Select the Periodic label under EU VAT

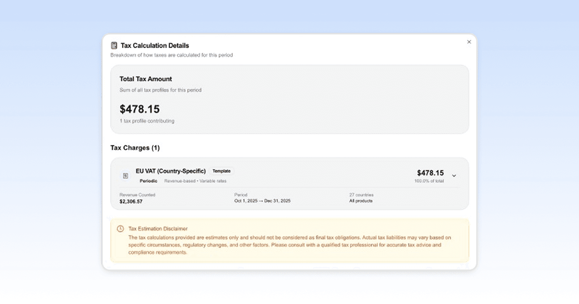148,180
